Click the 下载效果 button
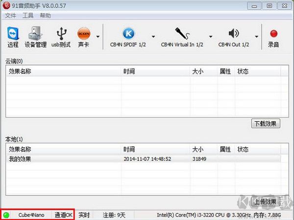The image size is (294, 220). click(x=266, y=123)
